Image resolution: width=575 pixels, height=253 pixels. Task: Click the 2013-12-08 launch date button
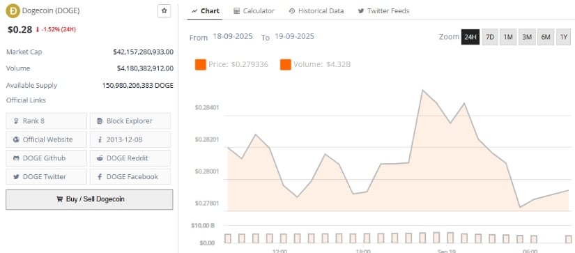130,139
